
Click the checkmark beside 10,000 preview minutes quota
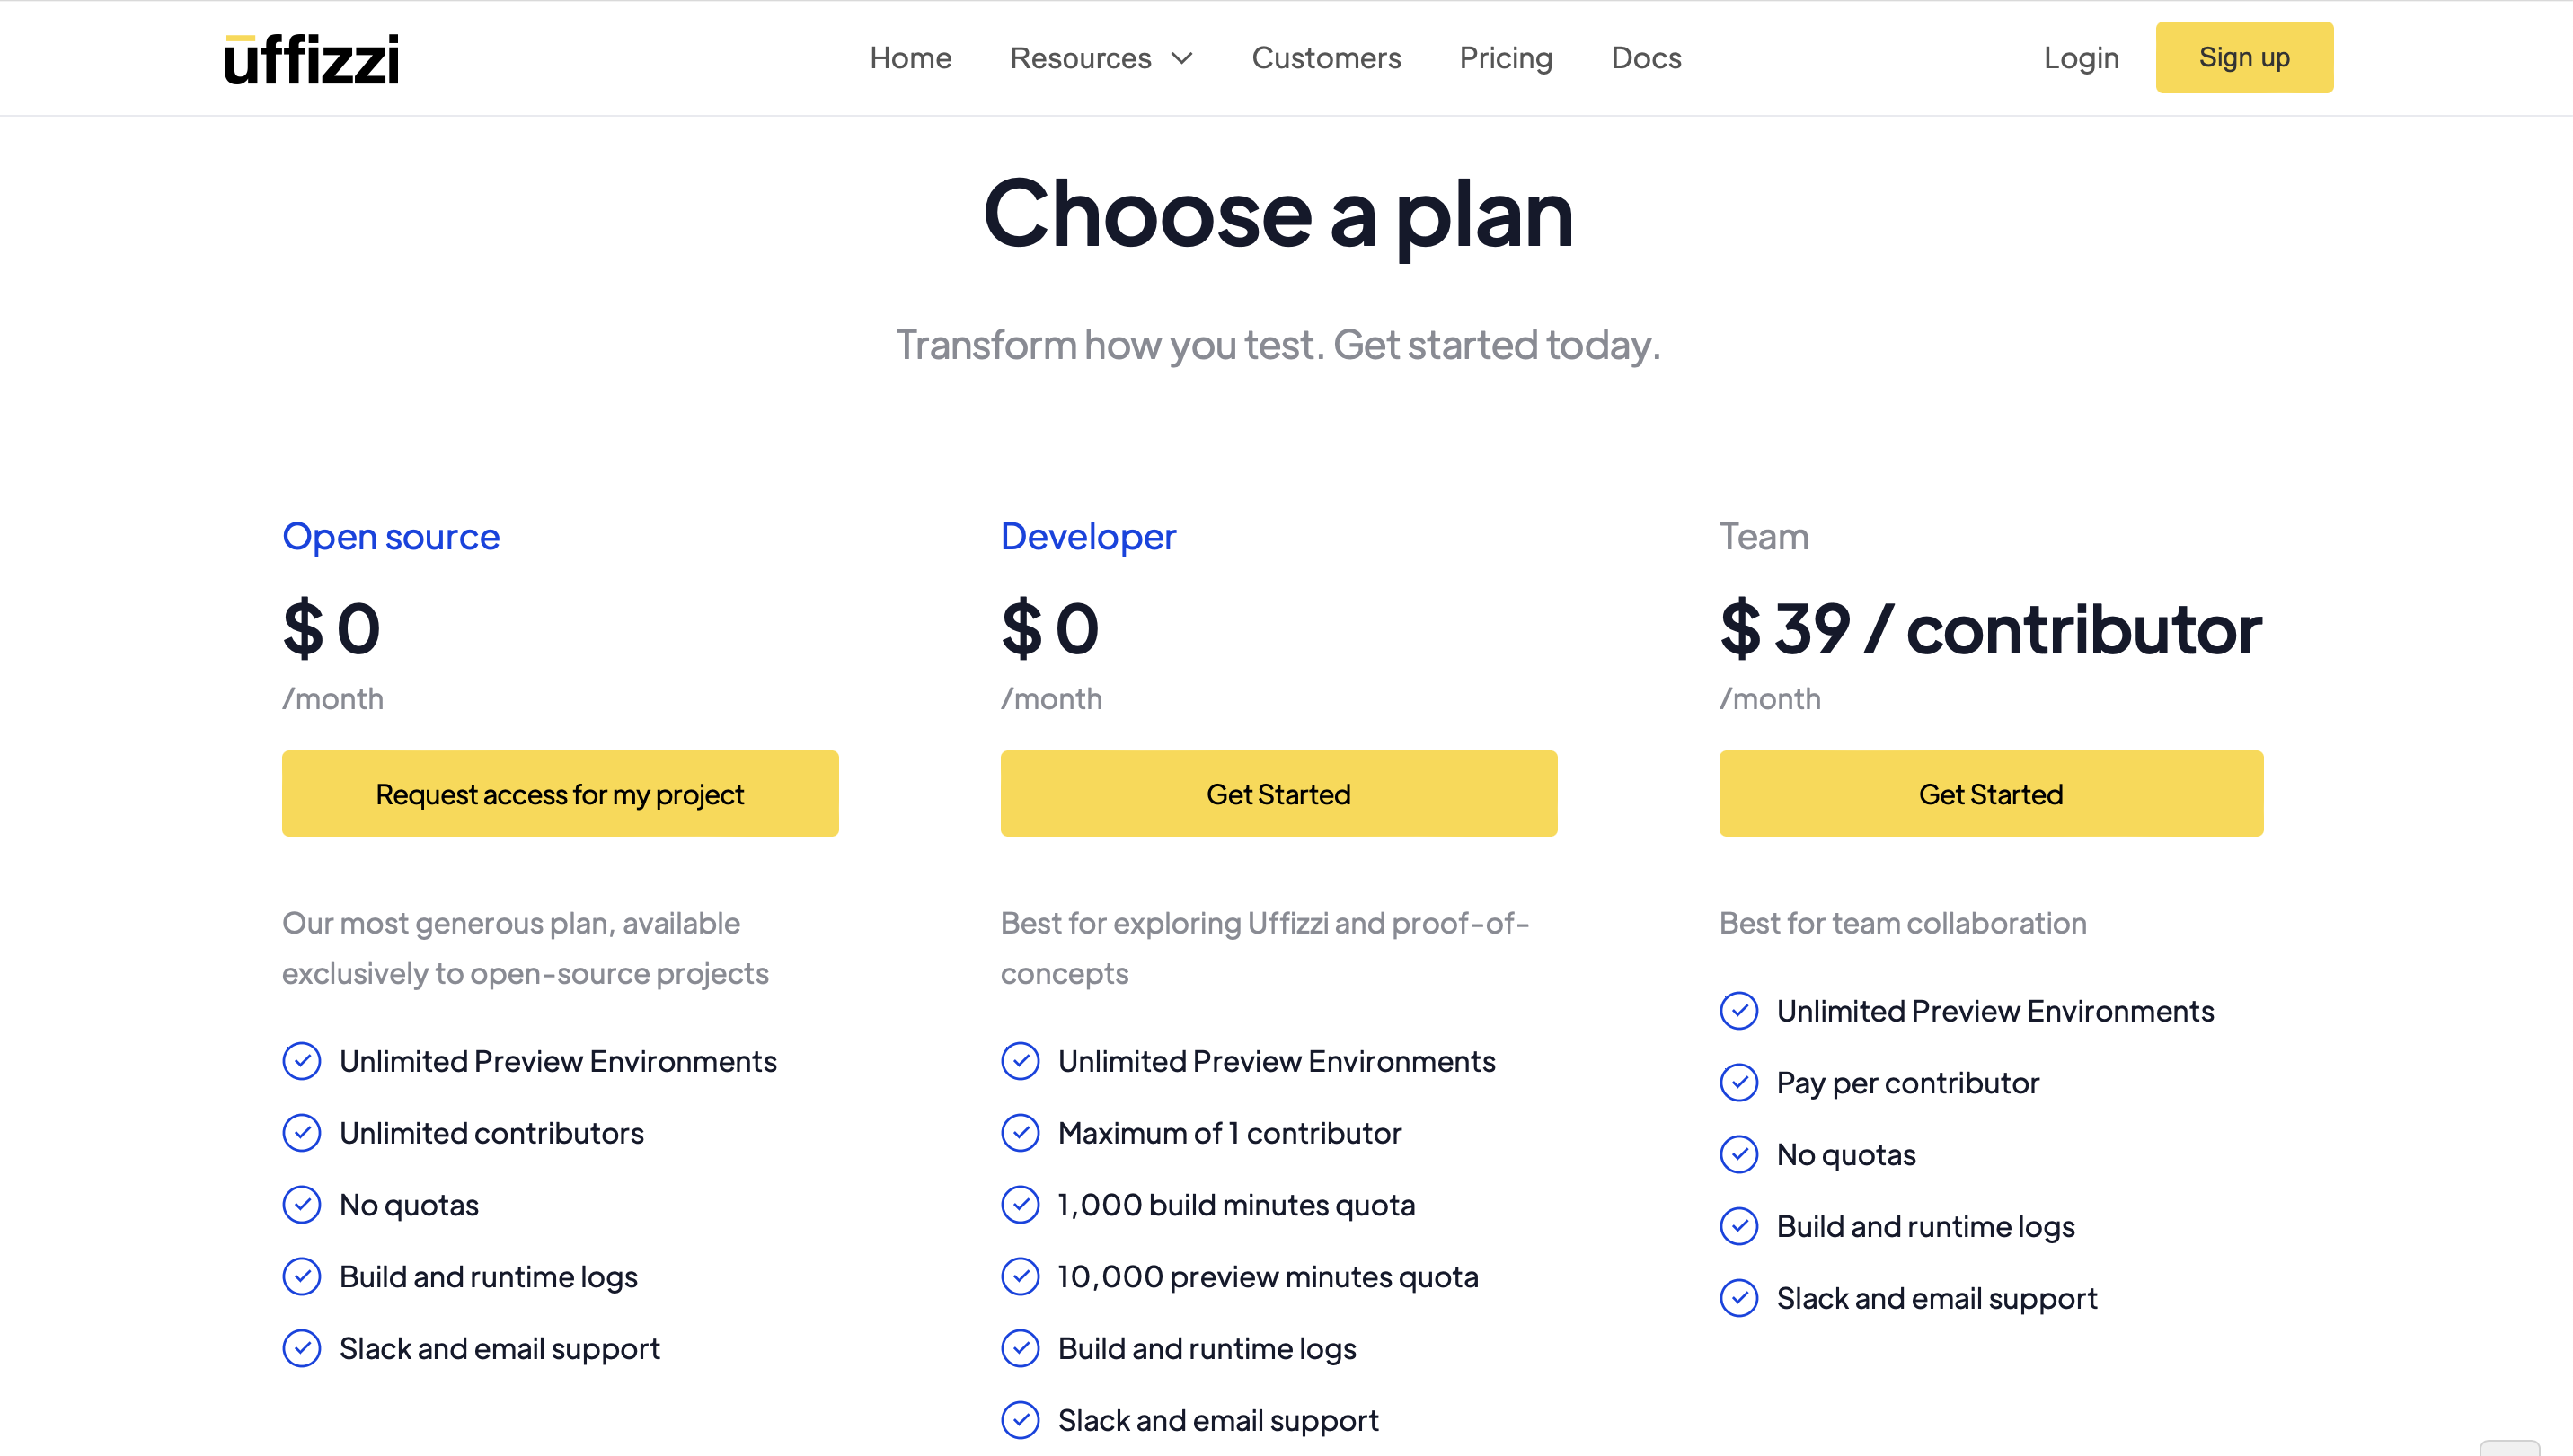pyautogui.click(x=1020, y=1276)
